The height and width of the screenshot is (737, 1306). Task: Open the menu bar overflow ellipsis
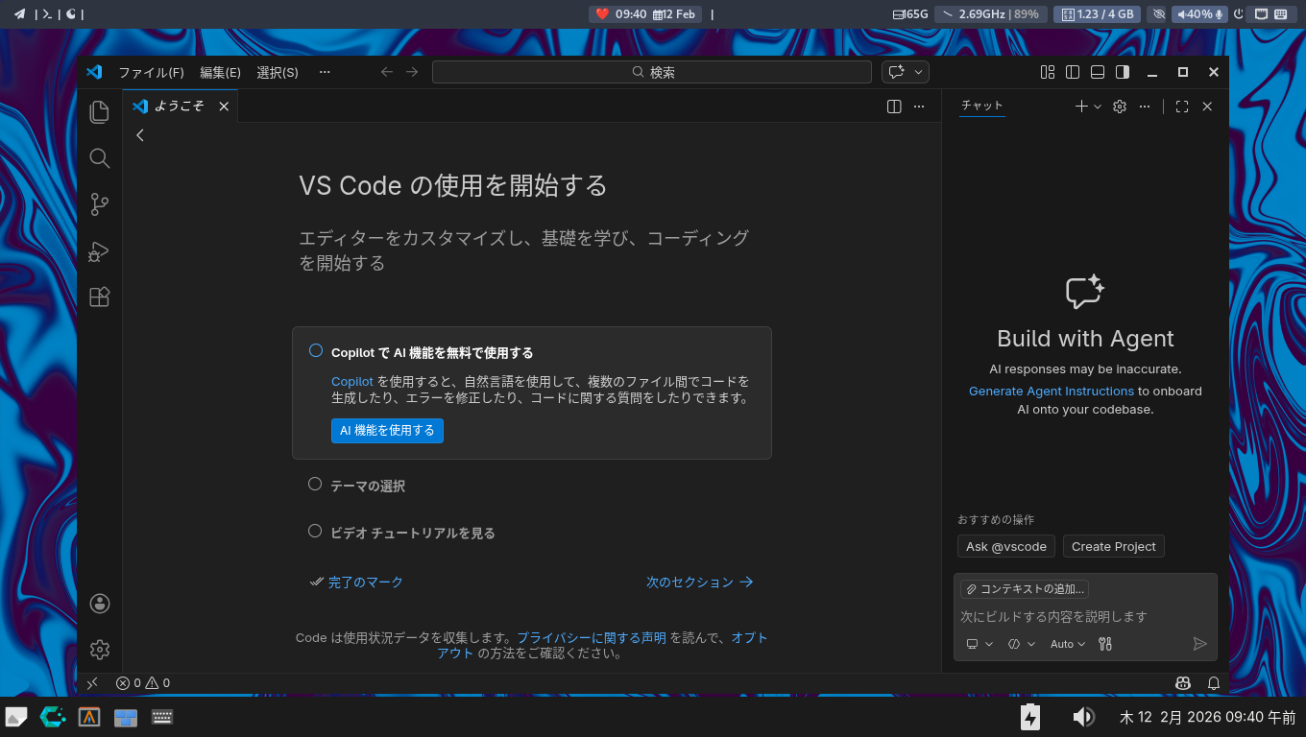pos(325,72)
